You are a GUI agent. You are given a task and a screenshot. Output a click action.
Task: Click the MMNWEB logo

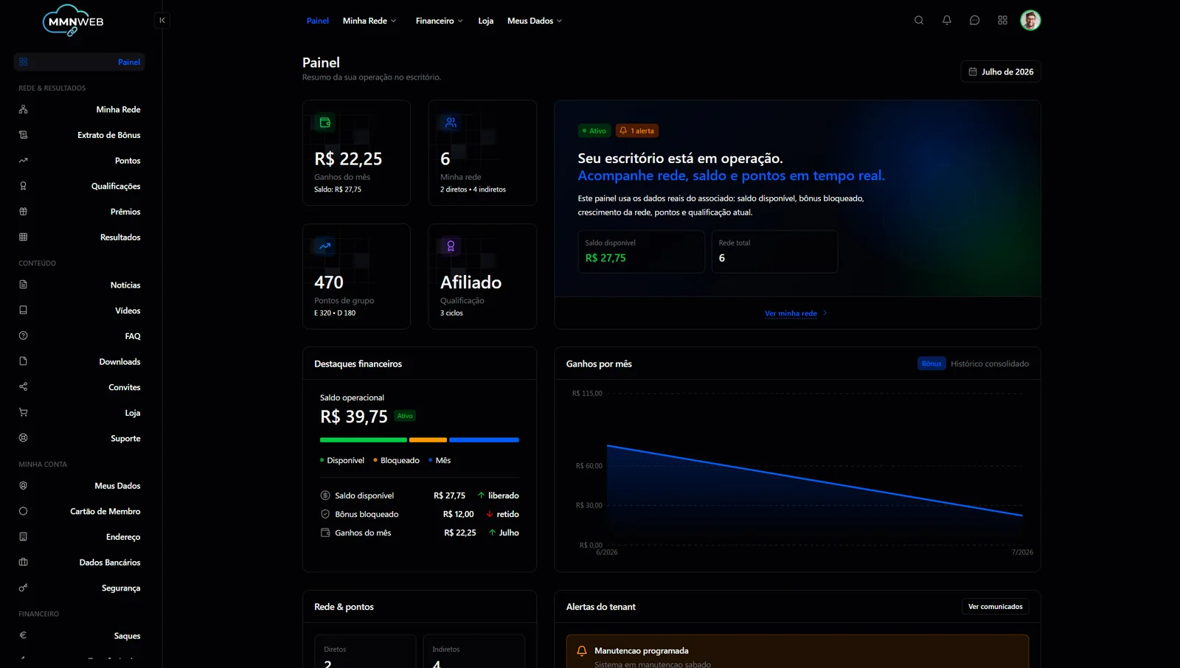click(73, 21)
